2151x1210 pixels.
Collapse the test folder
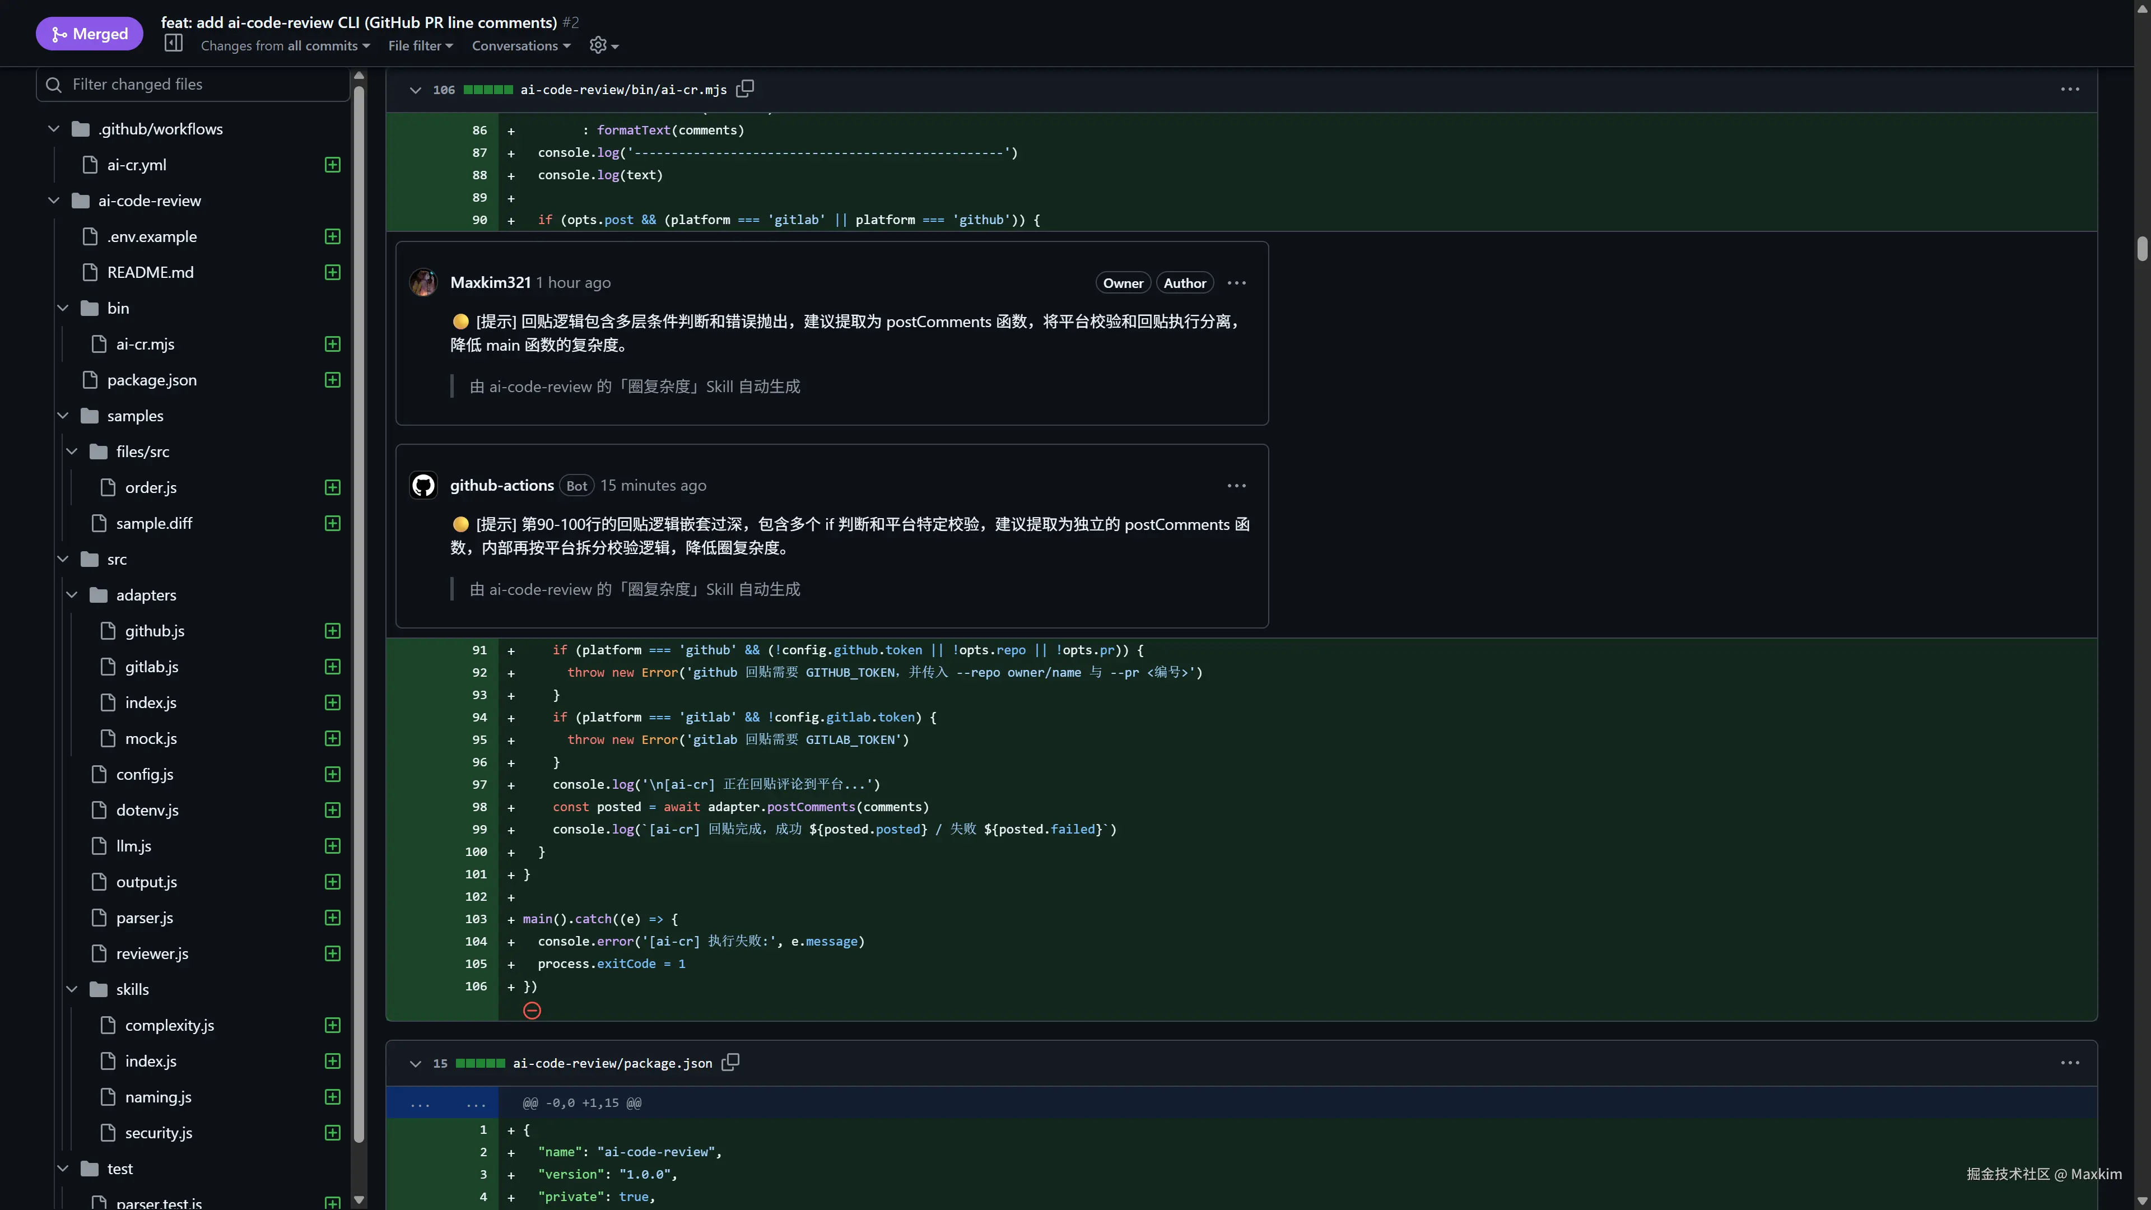pyautogui.click(x=63, y=1168)
